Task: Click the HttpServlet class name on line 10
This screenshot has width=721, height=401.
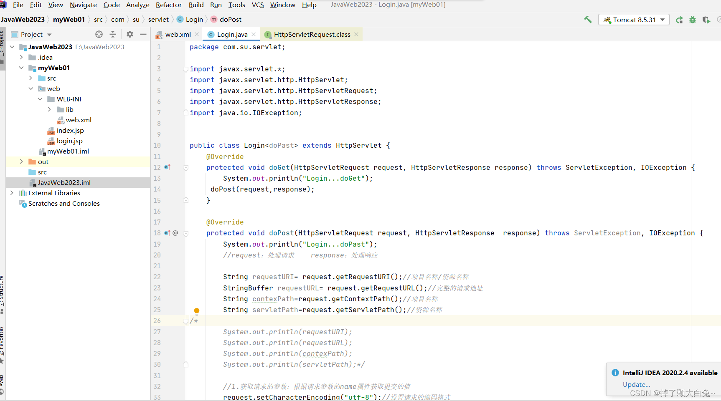Action: [x=359, y=145]
